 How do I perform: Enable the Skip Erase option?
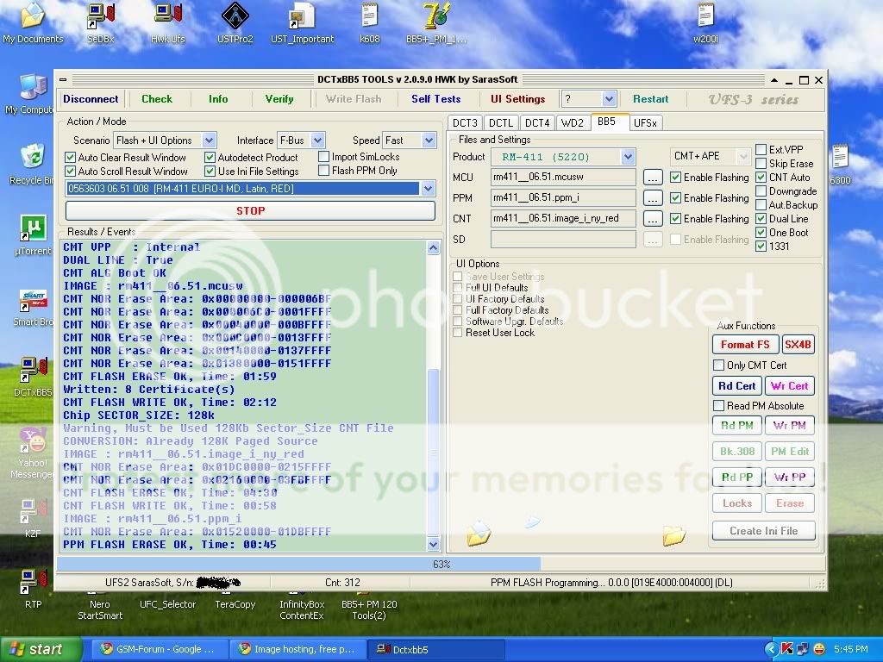[x=761, y=163]
